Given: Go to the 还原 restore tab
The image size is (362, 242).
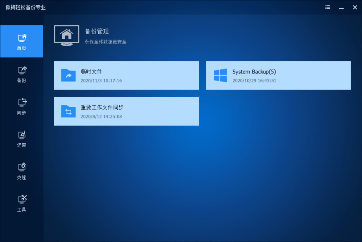Looking at the screenshot, I should tap(22, 139).
